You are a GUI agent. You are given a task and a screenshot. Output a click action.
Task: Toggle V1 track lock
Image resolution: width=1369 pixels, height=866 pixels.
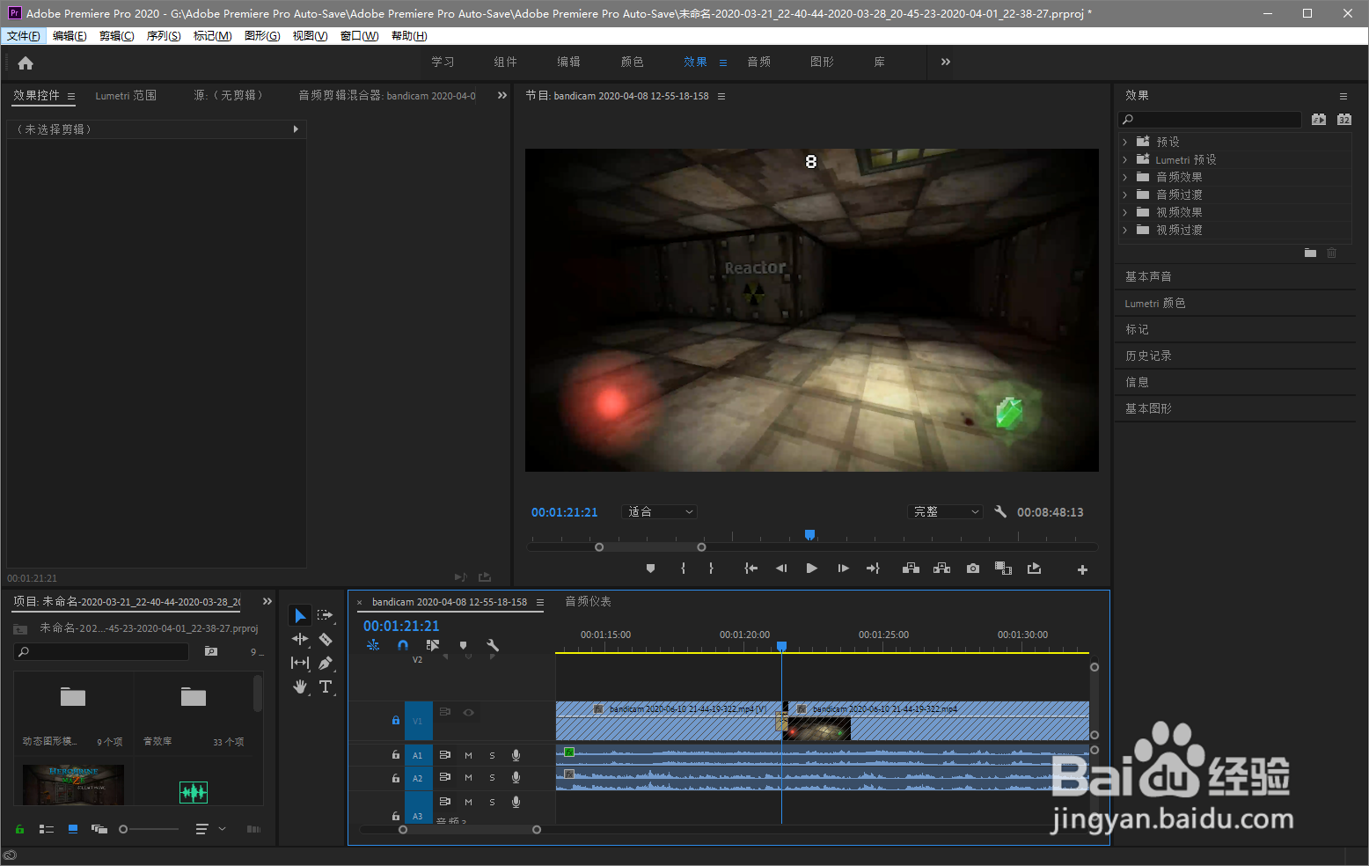click(395, 721)
